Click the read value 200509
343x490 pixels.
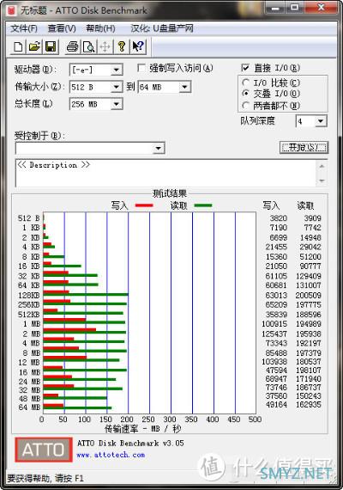click(x=308, y=295)
